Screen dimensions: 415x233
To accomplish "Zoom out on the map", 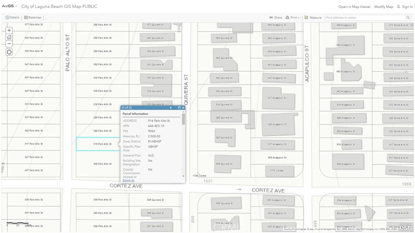I will [x=9, y=44].
